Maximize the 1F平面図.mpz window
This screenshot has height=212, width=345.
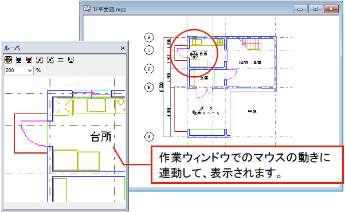315,9
